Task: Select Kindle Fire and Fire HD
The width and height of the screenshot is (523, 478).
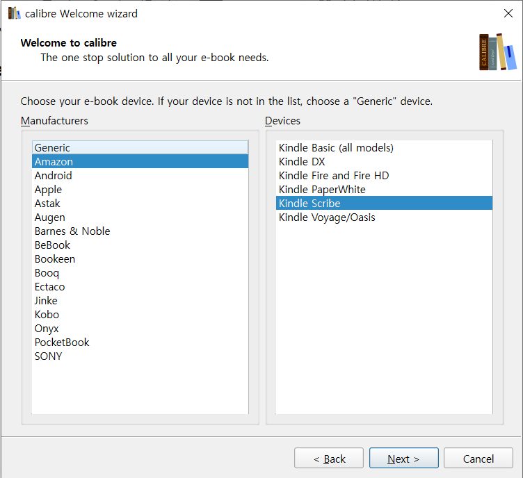Action: 384,175
